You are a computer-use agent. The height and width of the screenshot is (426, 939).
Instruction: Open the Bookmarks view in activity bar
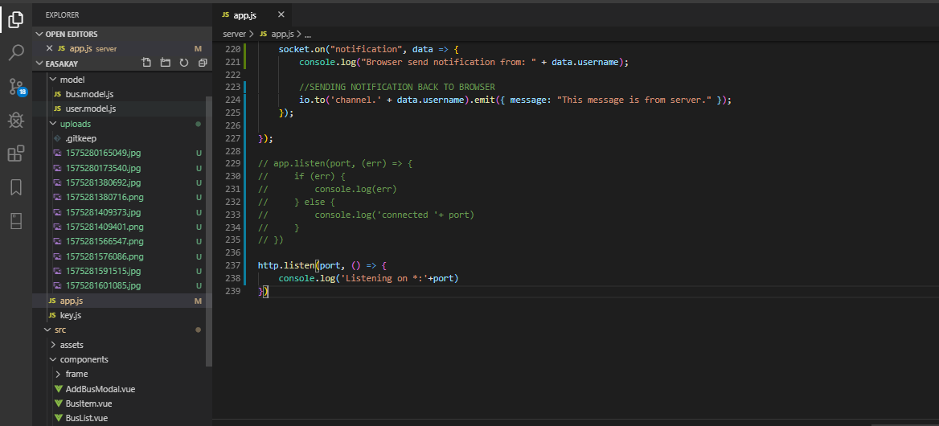pyautogui.click(x=15, y=187)
